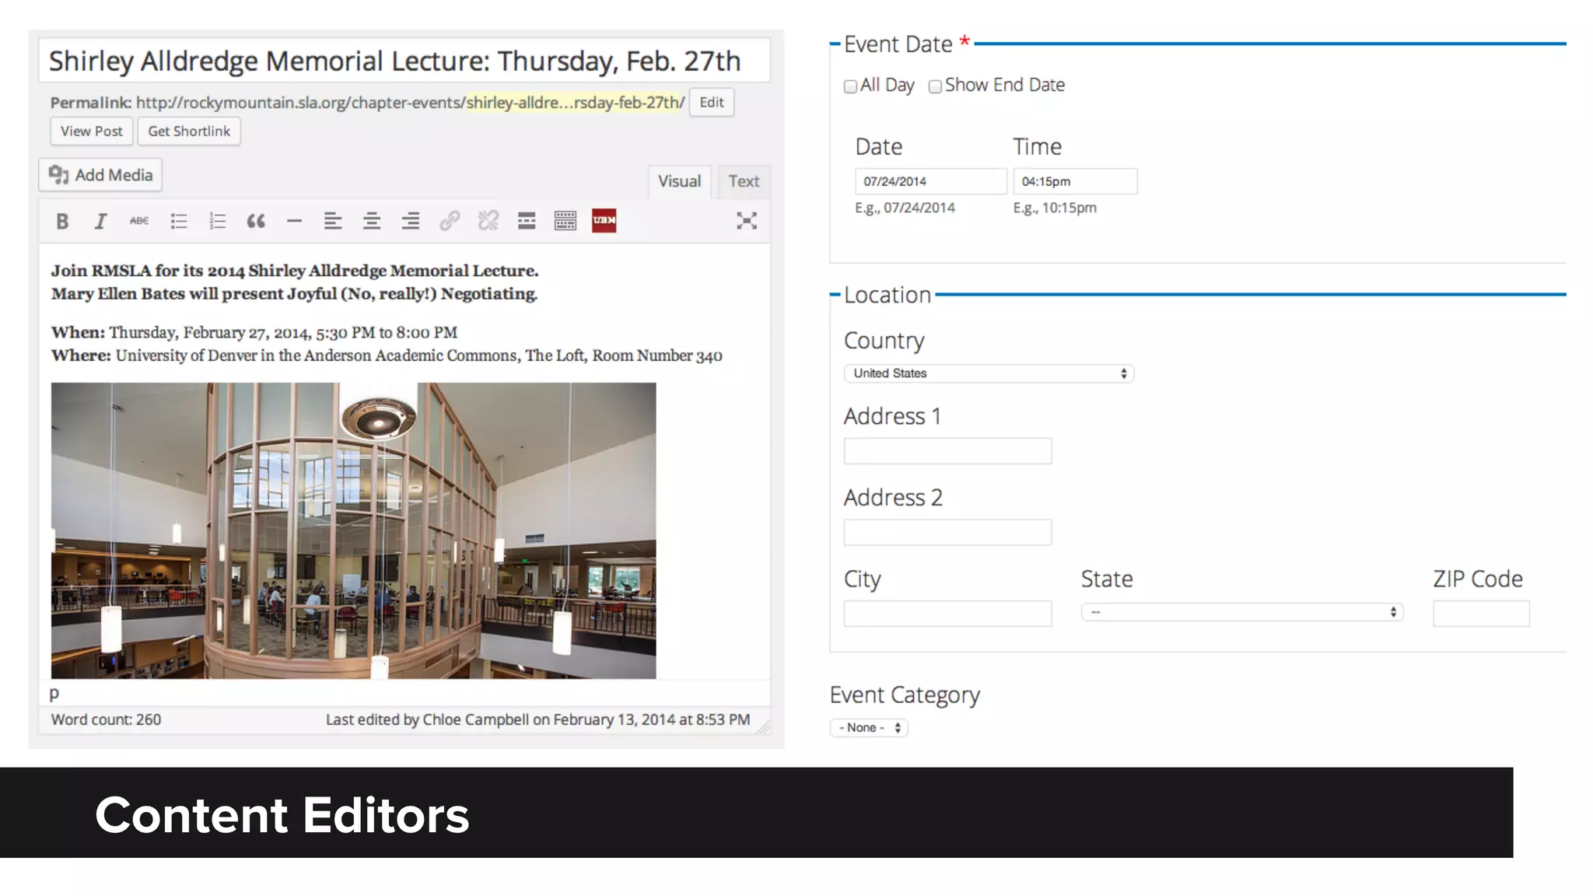
Task: Expand the State dropdown
Action: (x=1242, y=613)
